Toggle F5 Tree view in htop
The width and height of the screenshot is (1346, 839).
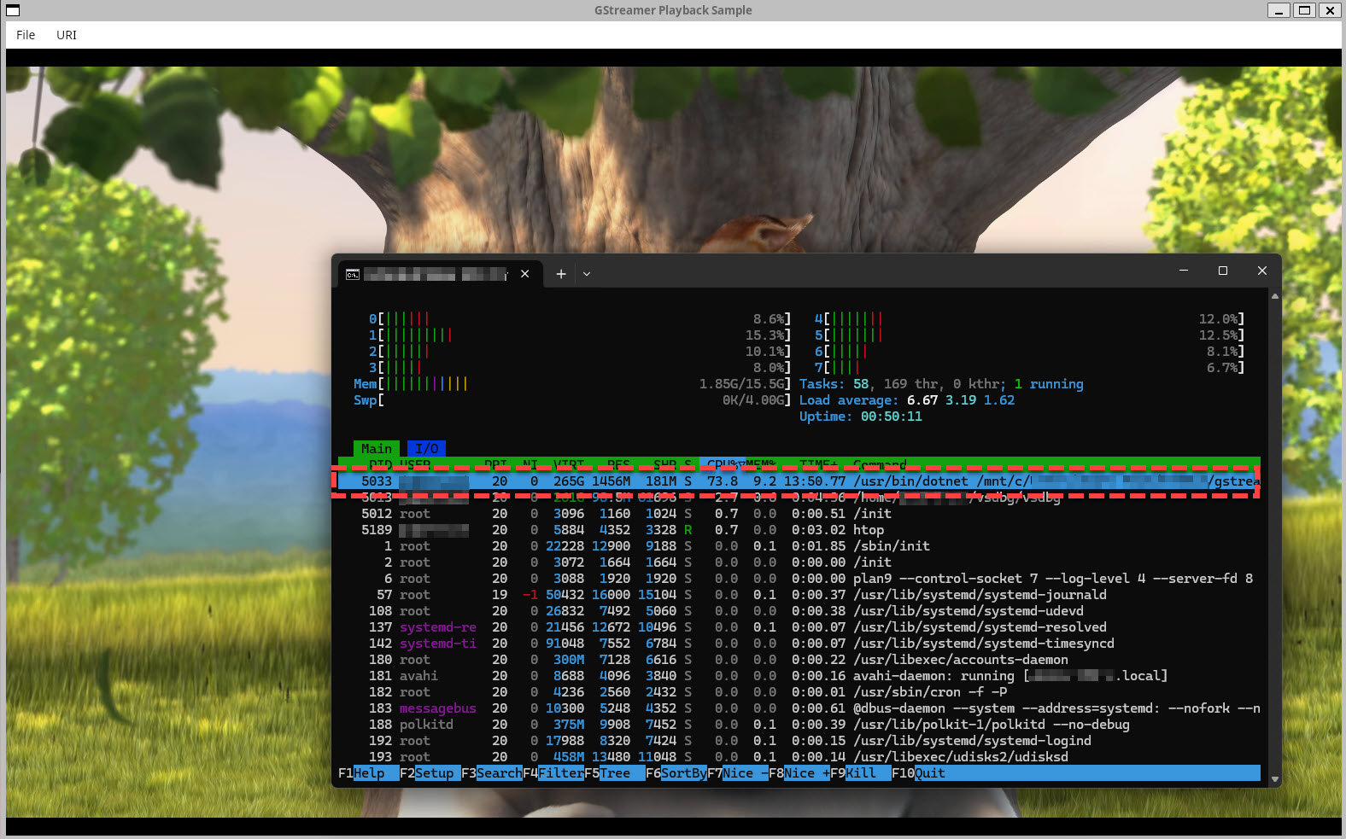613,773
